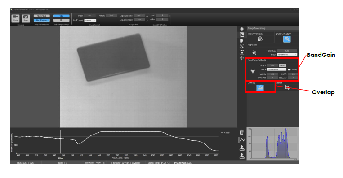Click the ExposureTime input field
The height and width of the screenshot is (178, 343).
[139, 16]
